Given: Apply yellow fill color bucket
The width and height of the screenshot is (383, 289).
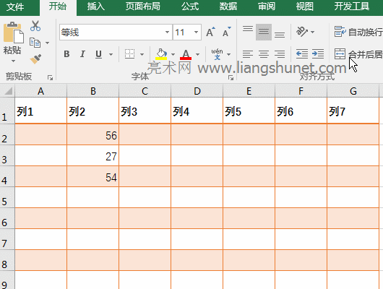Looking at the screenshot, I should [161, 54].
